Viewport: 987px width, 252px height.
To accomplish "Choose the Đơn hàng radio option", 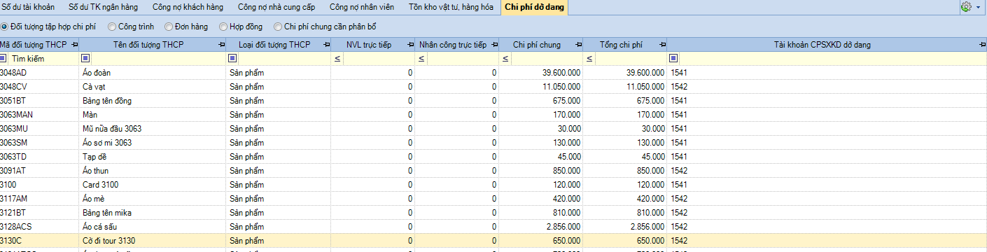I will 169,27.
